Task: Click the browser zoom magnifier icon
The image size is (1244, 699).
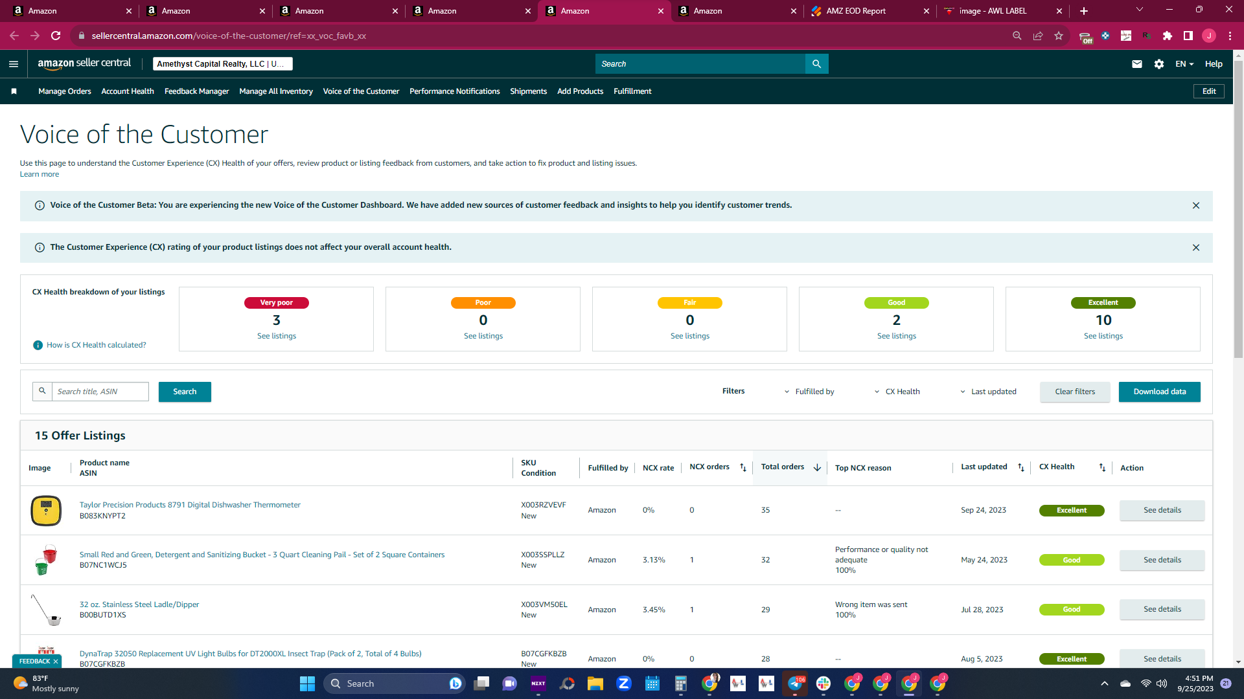Action: [x=1017, y=36]
